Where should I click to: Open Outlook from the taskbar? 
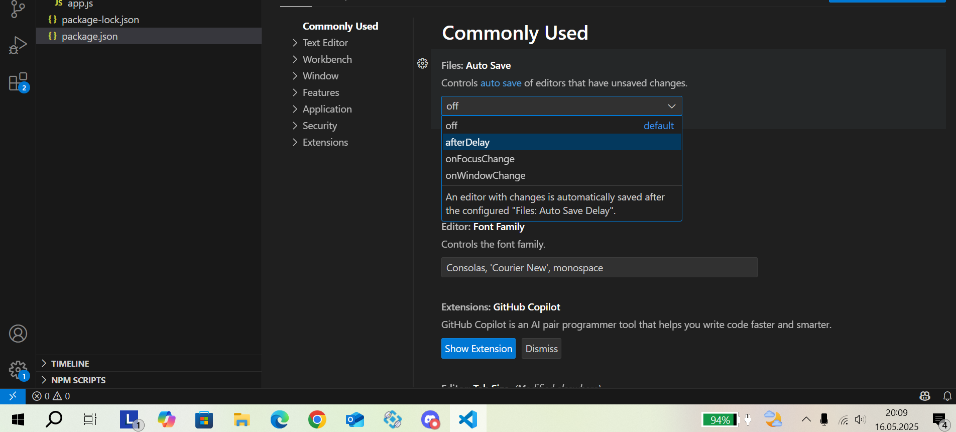[354, 419]
